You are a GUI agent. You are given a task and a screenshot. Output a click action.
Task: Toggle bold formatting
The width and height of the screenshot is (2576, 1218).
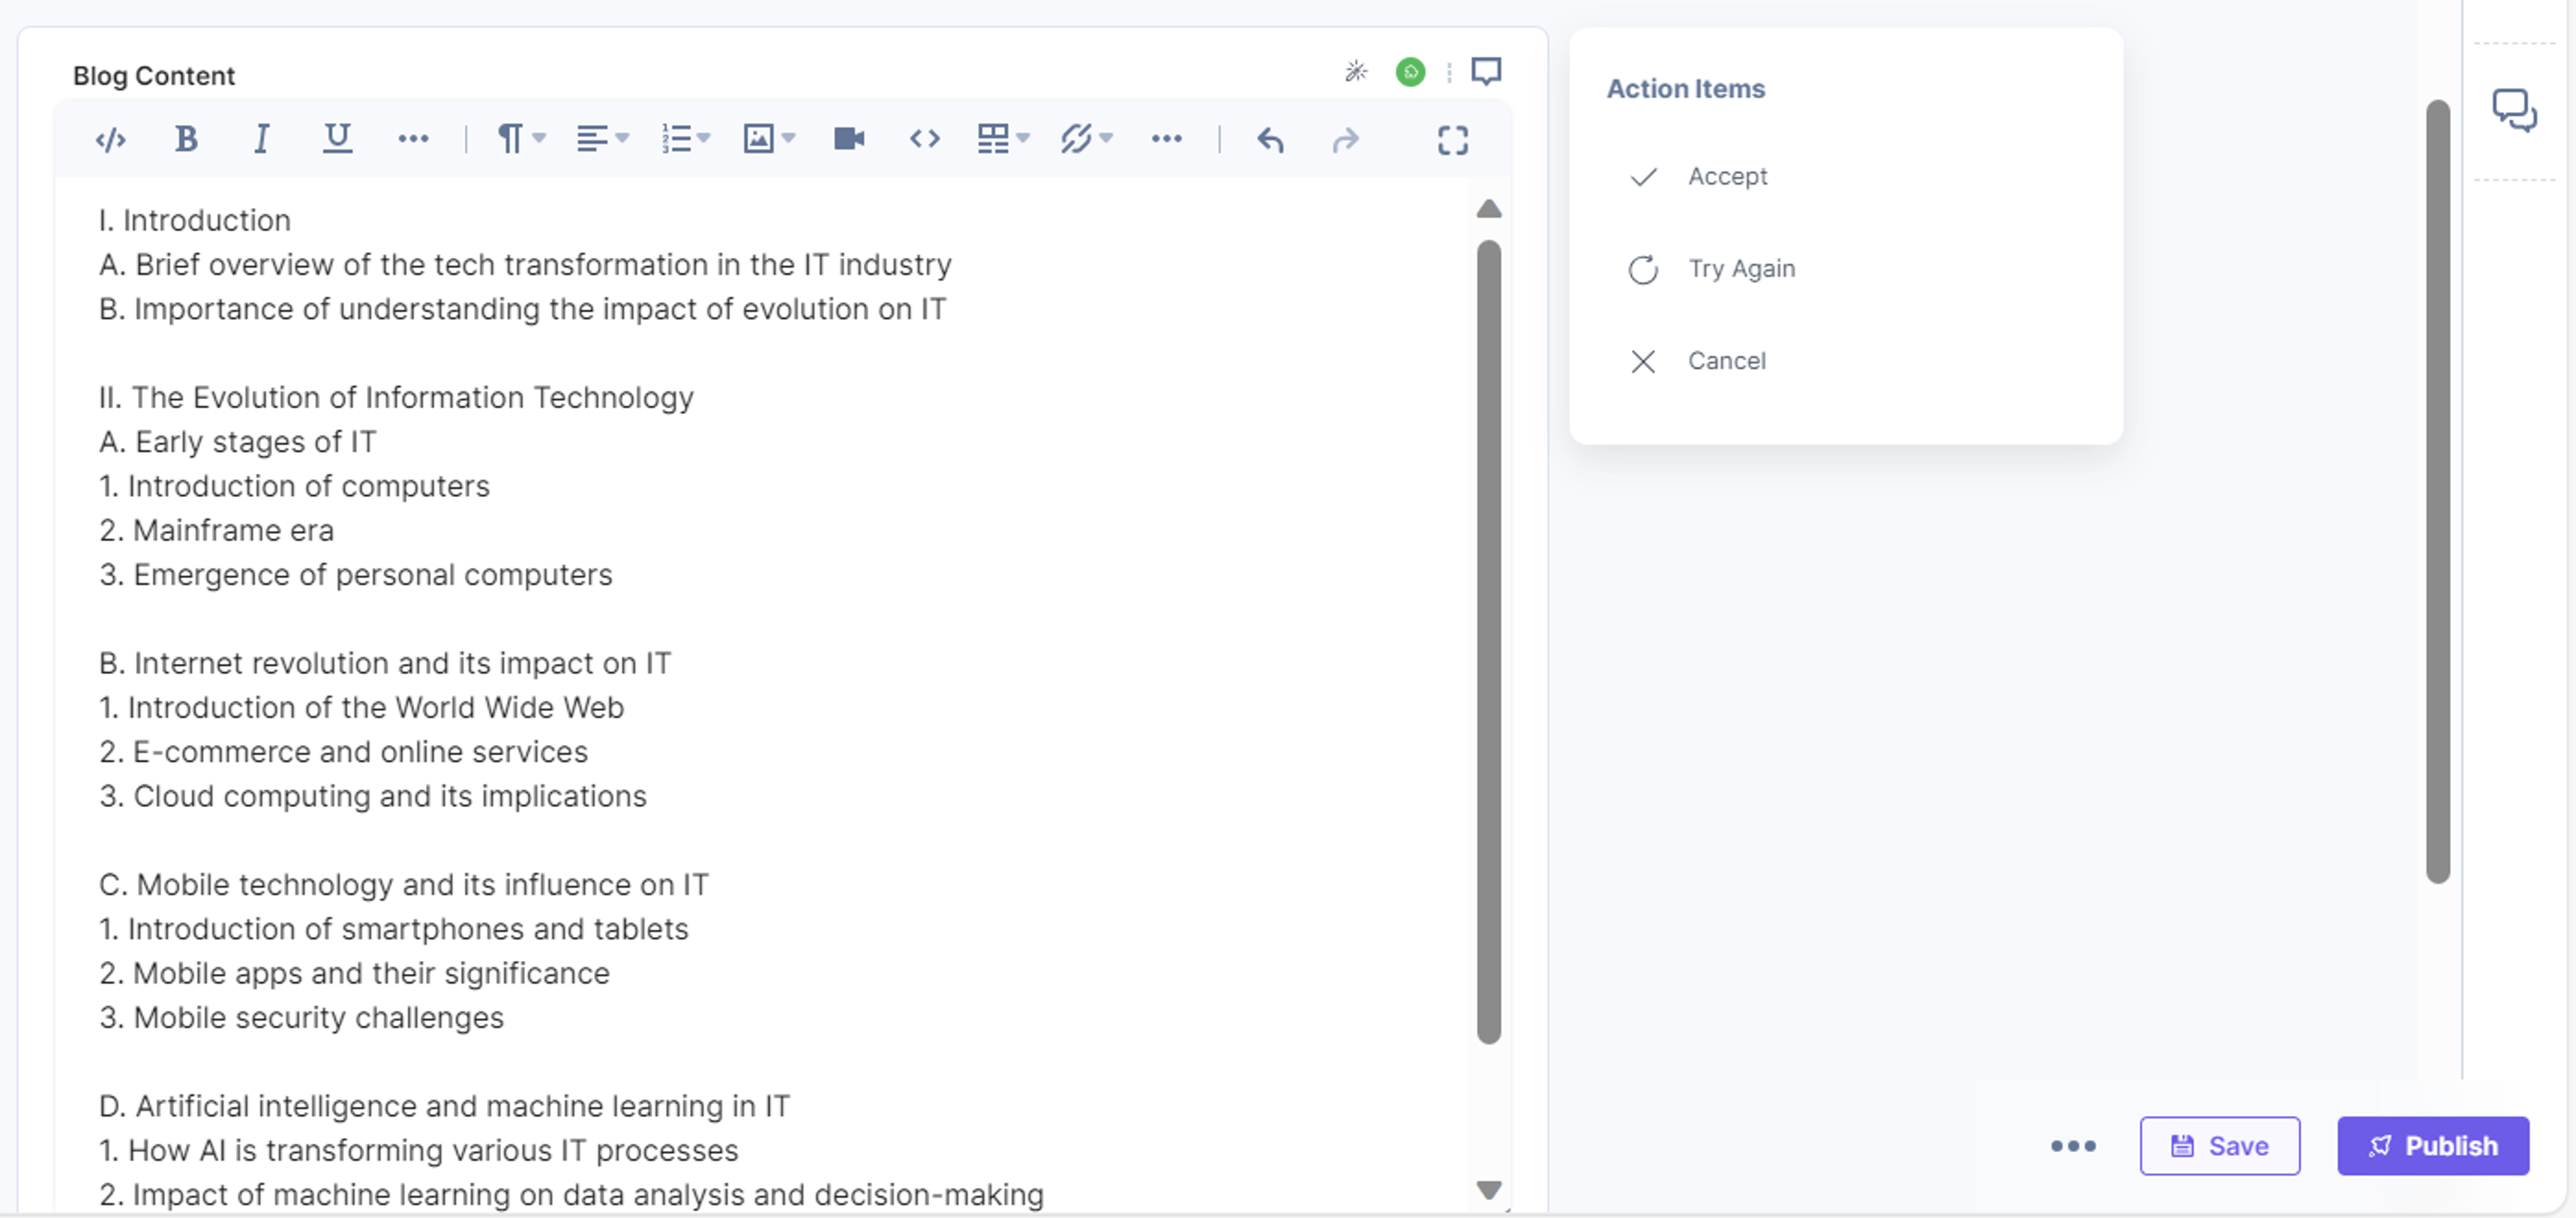(x=186, y=139)
